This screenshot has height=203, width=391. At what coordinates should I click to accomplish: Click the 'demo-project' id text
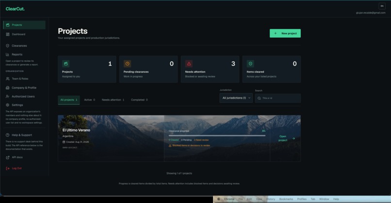(x=70, y=147)
